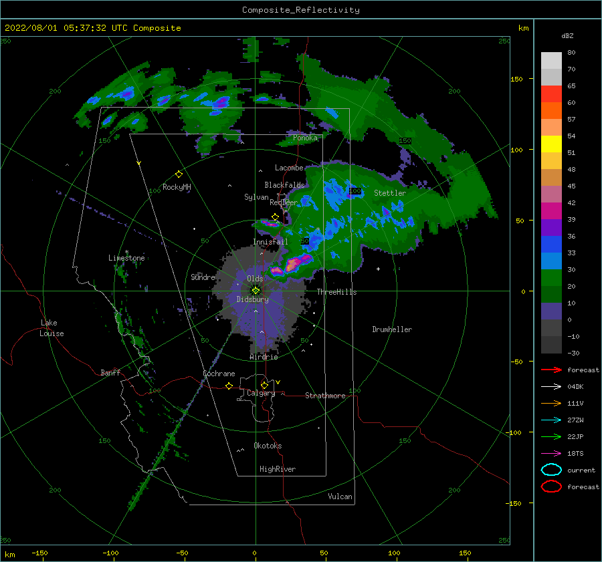This screenshot has height=562, width=602.
Task: Select the green 22JP arrow legend icon
Action: click(x=551, y=436)
